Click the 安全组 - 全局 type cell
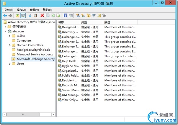 pyautogui.click(x=90, y=37)
